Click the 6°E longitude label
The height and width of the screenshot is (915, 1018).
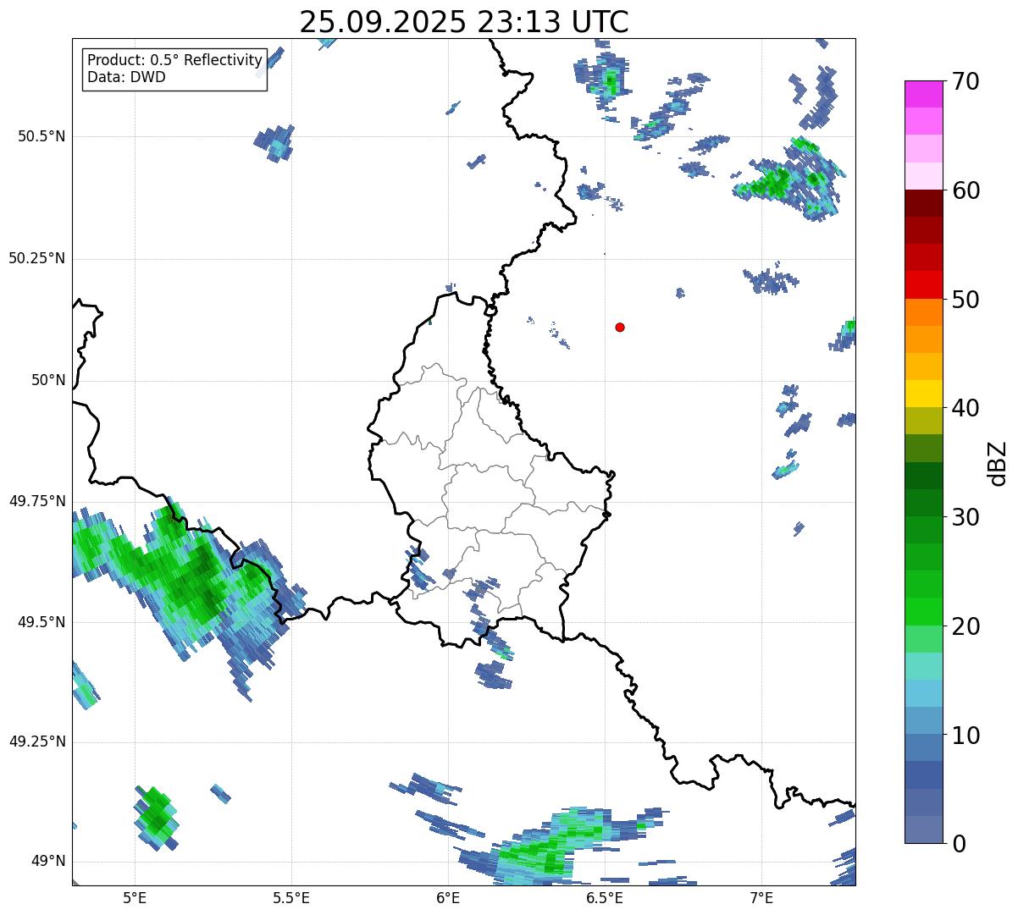tap(448, 897)
